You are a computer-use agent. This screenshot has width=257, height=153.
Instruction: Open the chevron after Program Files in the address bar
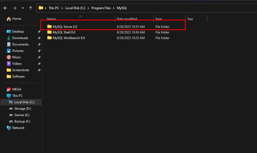point(114,8)
